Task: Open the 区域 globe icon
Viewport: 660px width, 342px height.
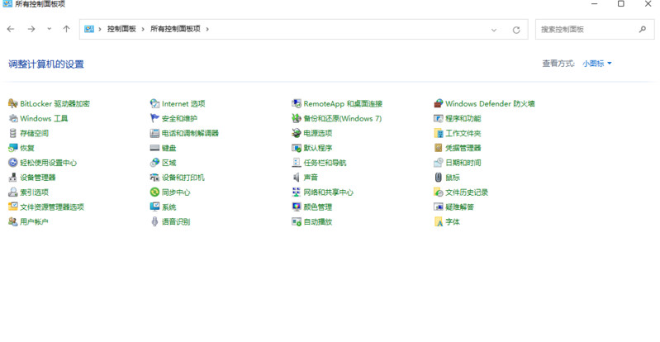Action: tap(154, 163)
